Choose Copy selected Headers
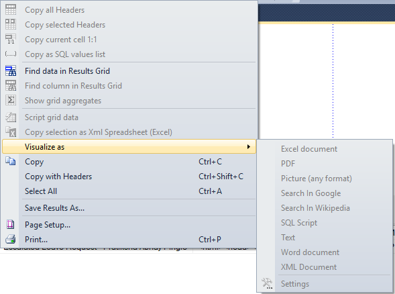This screenshot has width=395, height=294. (x=129, y=24)
